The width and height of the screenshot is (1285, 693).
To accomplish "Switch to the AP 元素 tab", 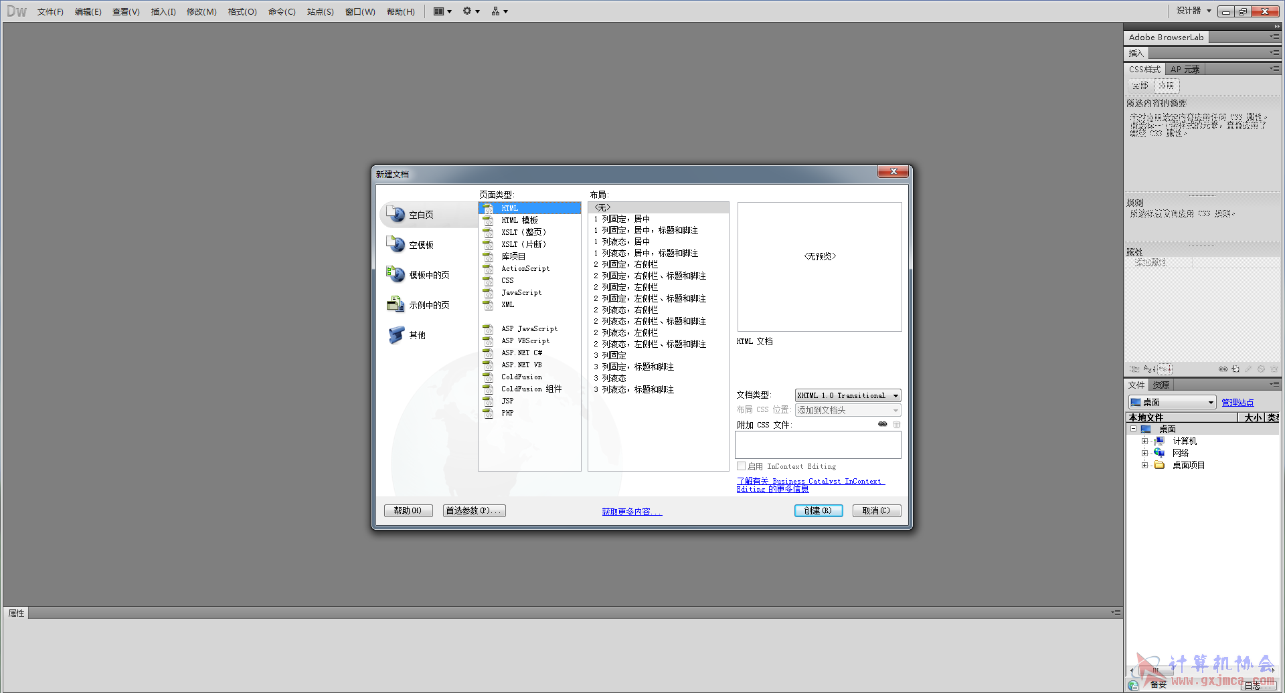I will coord(1185,69).
